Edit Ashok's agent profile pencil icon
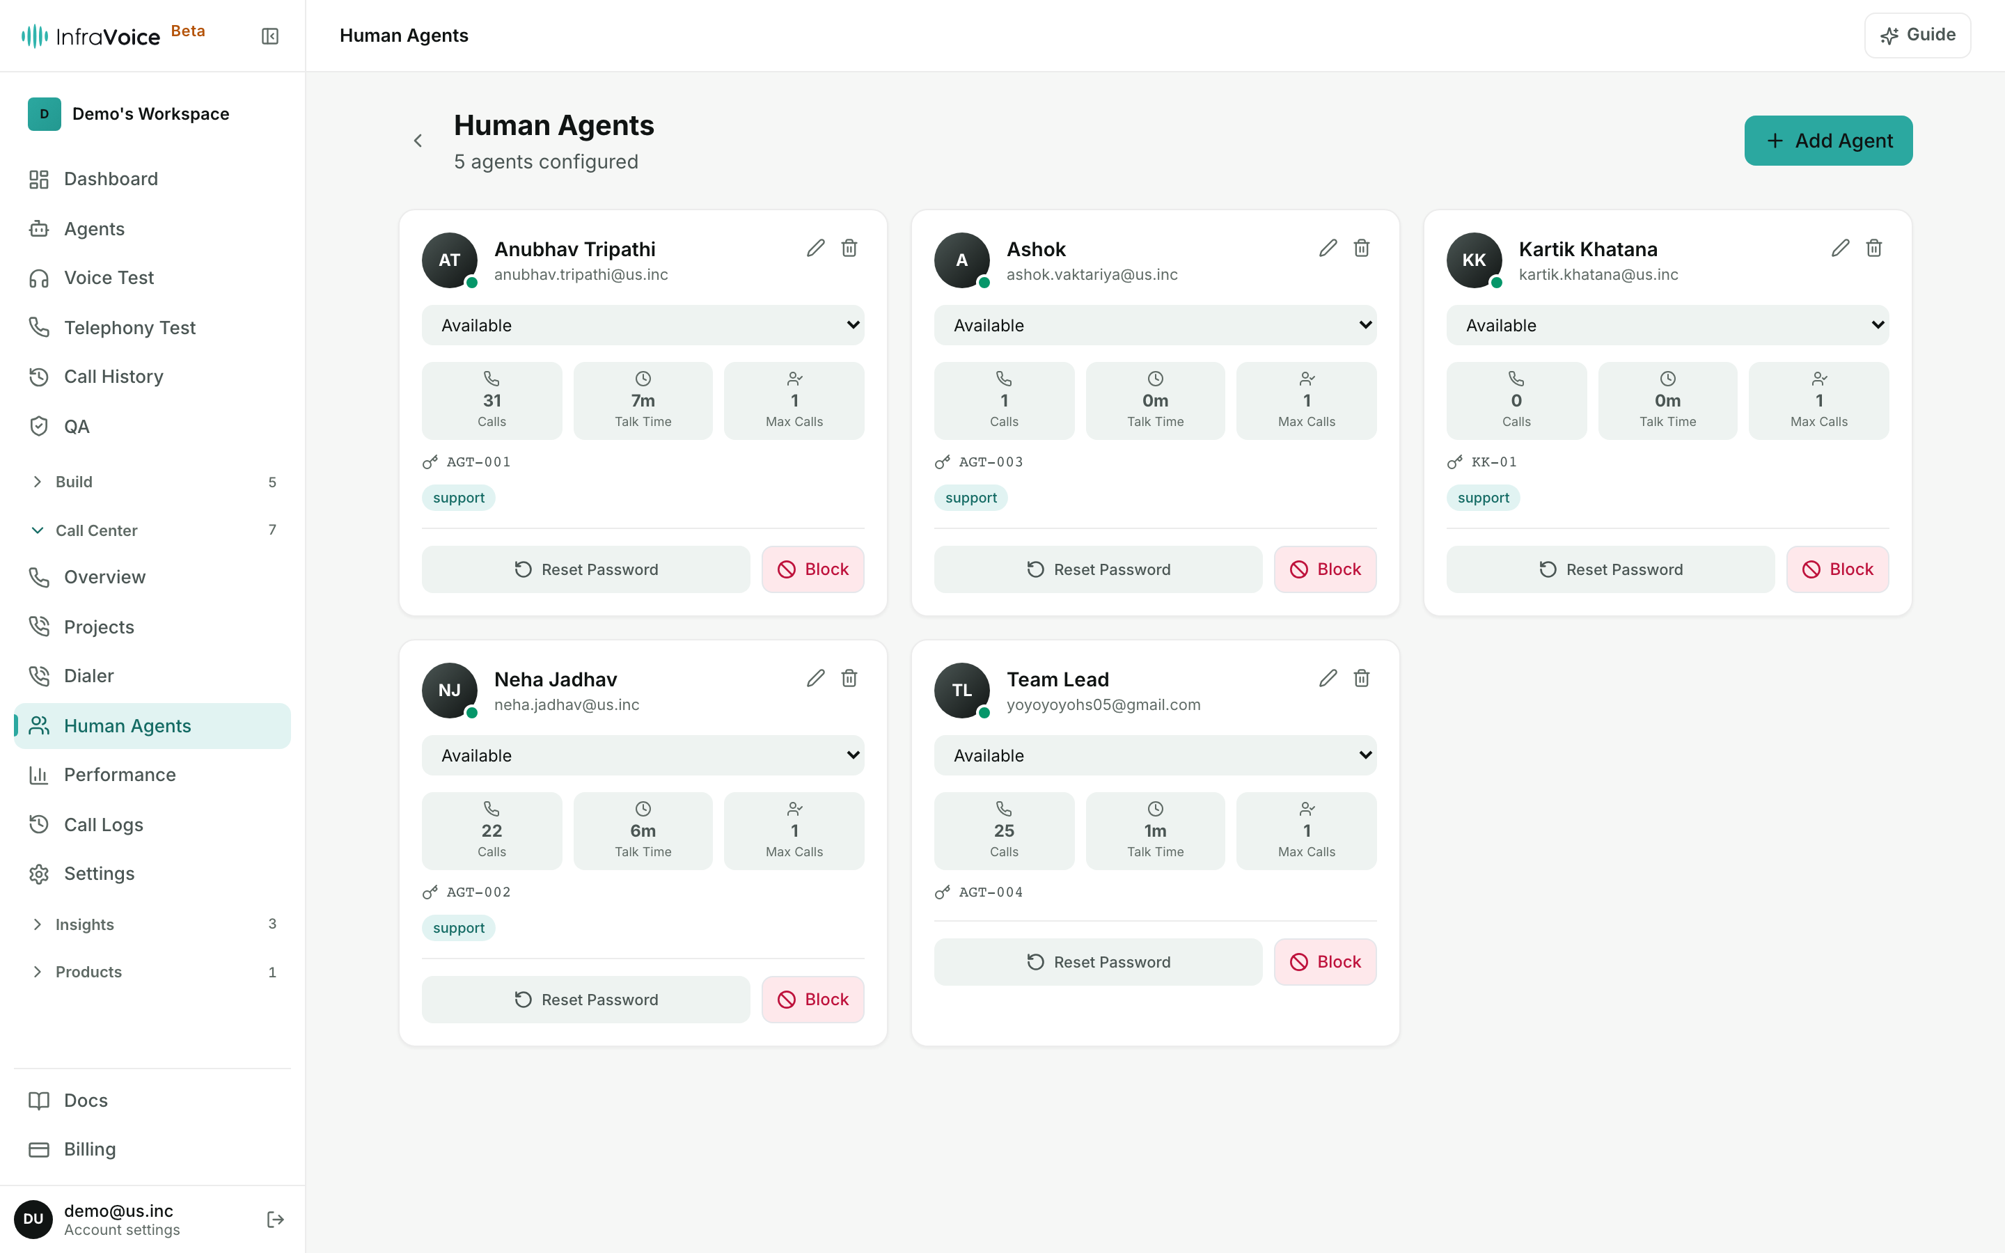Image resolution: width=2005 pixels, height=1253 pixels. tap(1328, 248)
